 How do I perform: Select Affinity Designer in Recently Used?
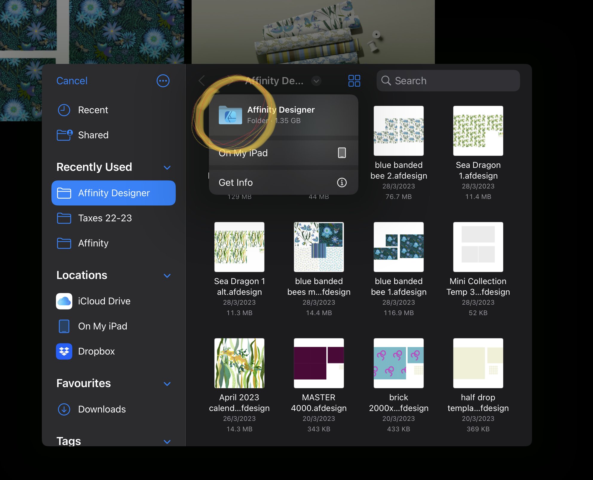point(113,193)
